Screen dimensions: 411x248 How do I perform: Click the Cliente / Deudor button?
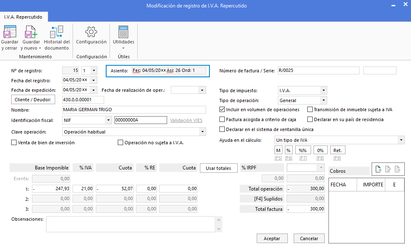tap(33, 100)
